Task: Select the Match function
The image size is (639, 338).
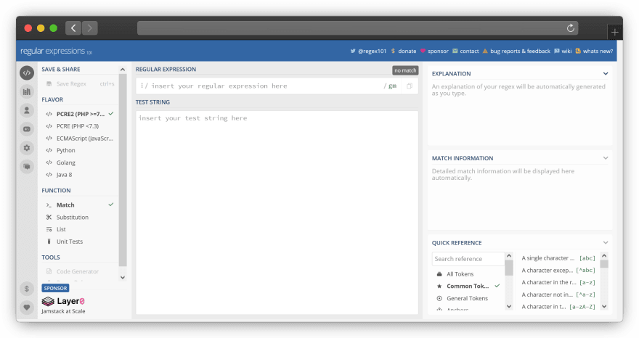Action: pos(79,205)
